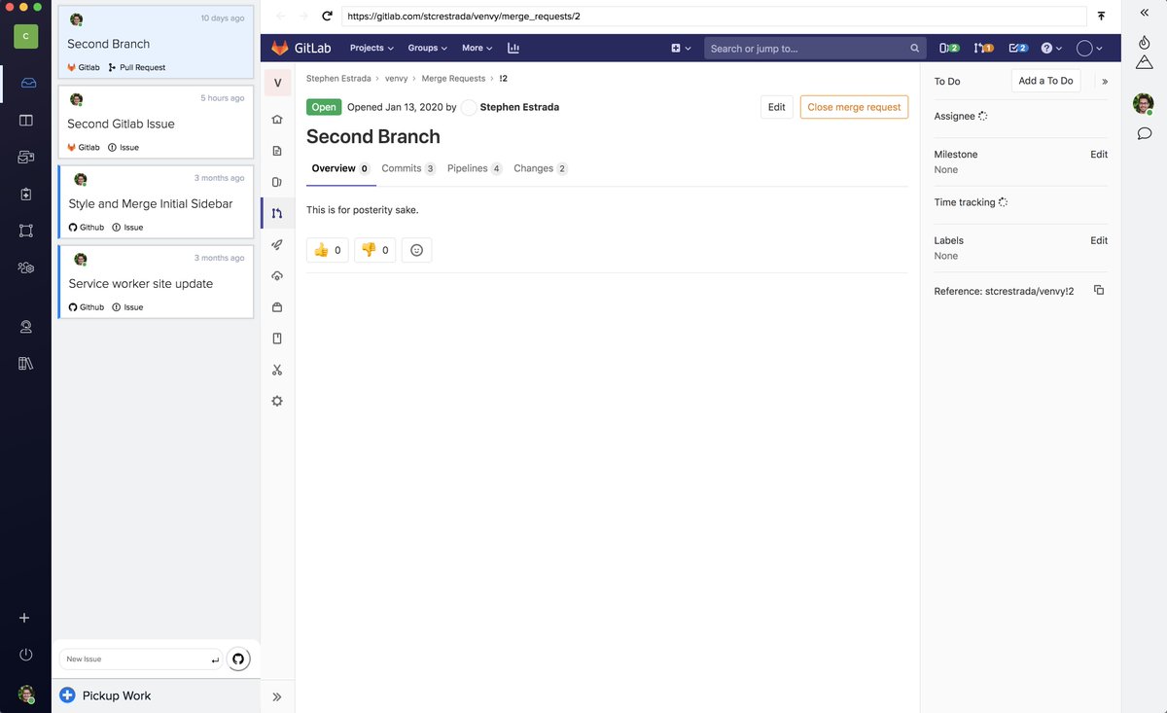The height and width of the screenshot is (713, 1167).
Task: Open GitLab snippets scissors icon
Action: click(x=277, y=370)
